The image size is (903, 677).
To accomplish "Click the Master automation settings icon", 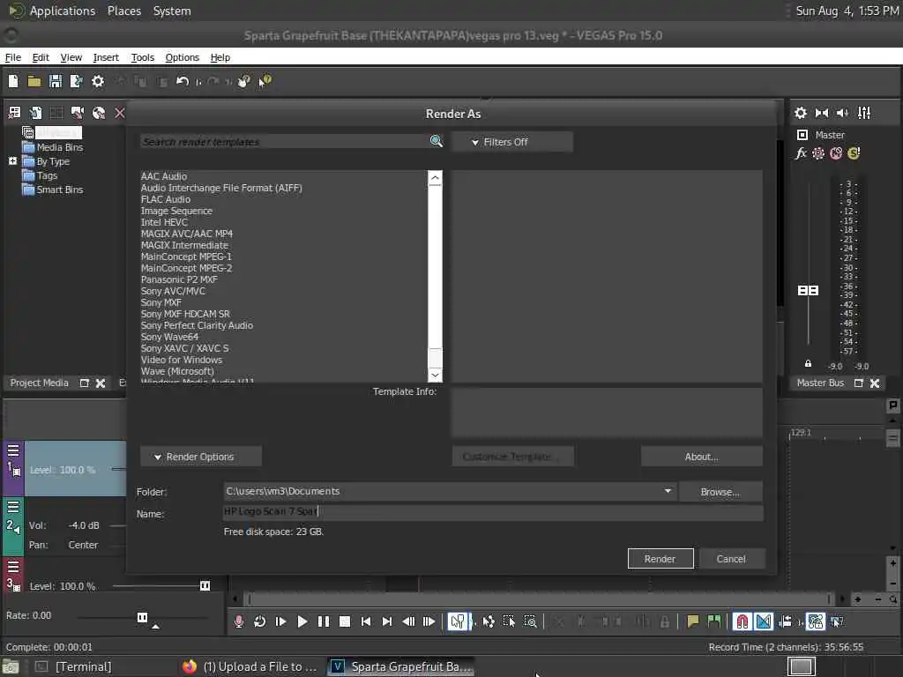I will pos(818,153).
